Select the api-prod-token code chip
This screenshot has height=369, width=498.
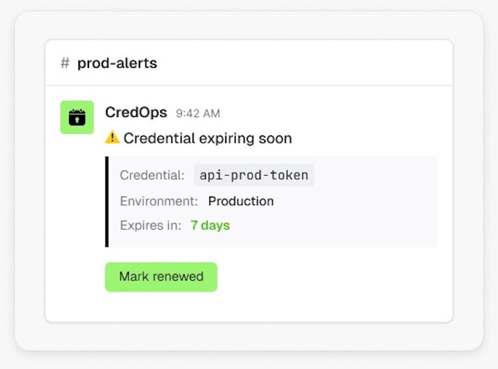coord(254,175)
